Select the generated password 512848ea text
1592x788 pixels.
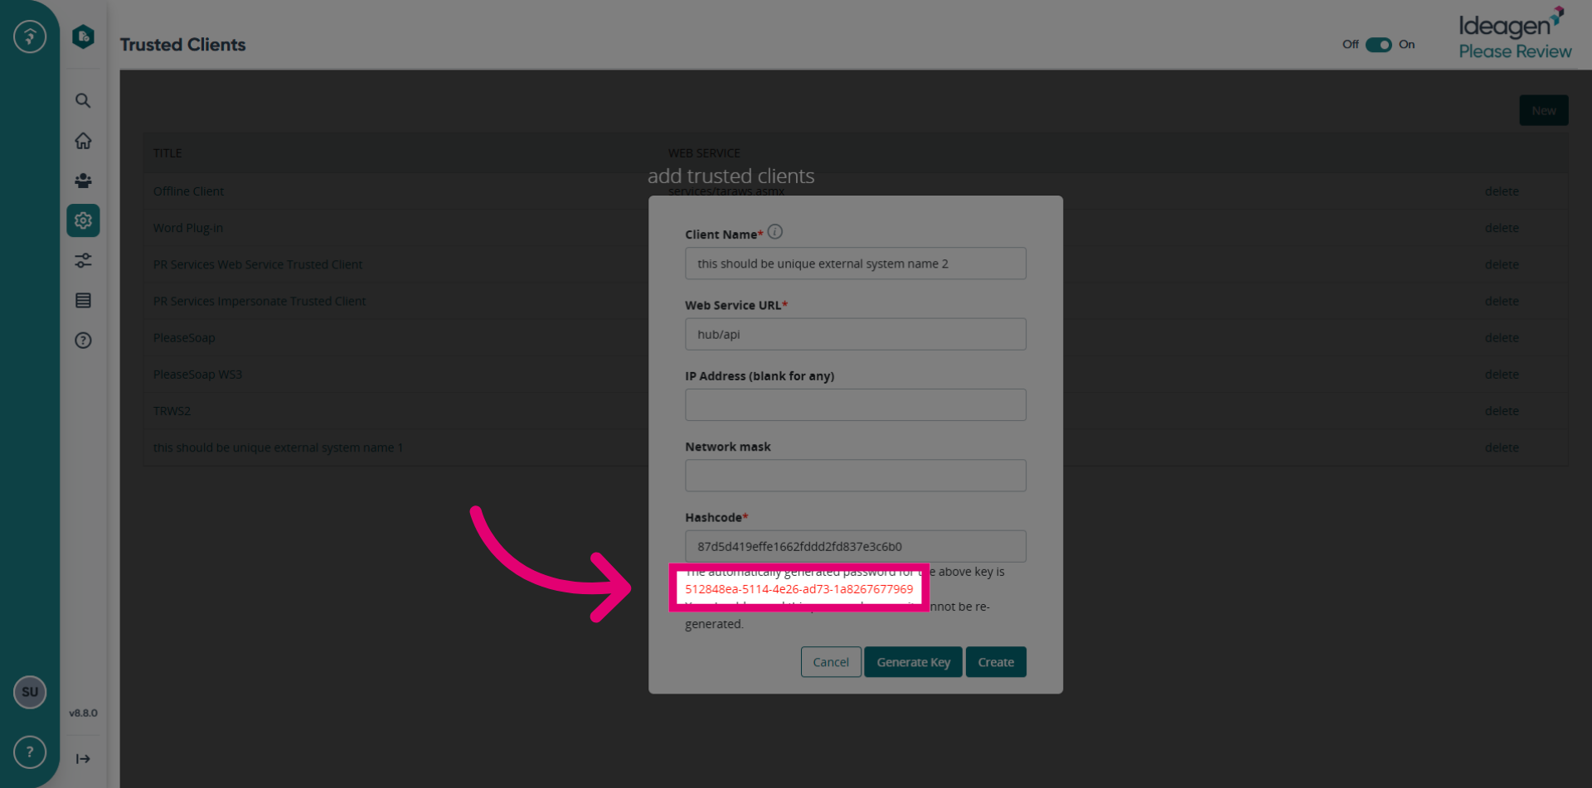click(x=798, y=589)
